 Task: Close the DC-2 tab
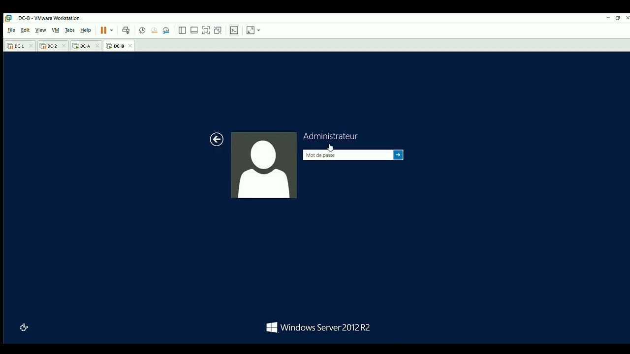tap(63, 46)
